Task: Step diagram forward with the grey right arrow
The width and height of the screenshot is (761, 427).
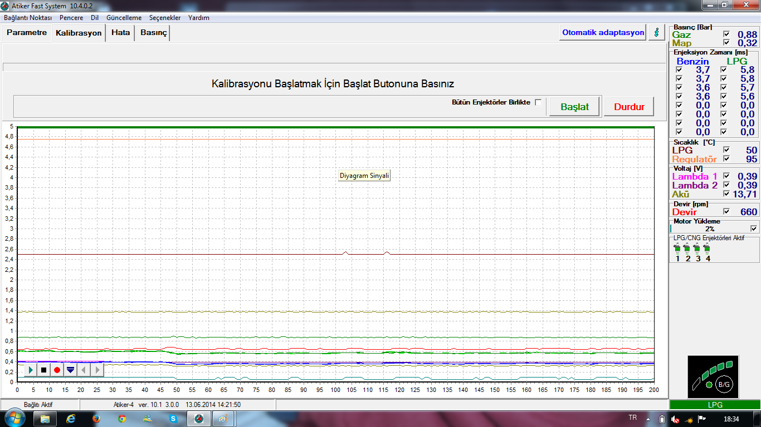Action: (97, 370)
